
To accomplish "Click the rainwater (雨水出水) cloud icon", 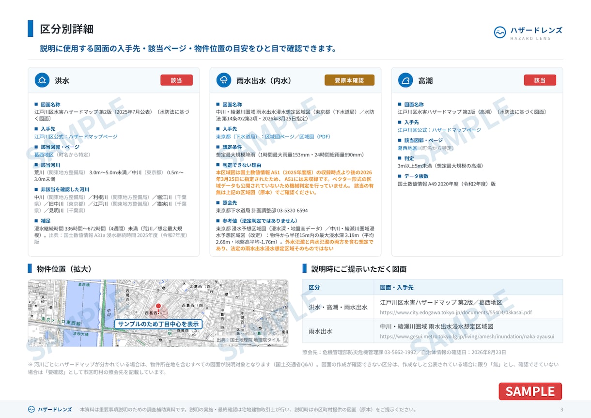I will (224, 80).
